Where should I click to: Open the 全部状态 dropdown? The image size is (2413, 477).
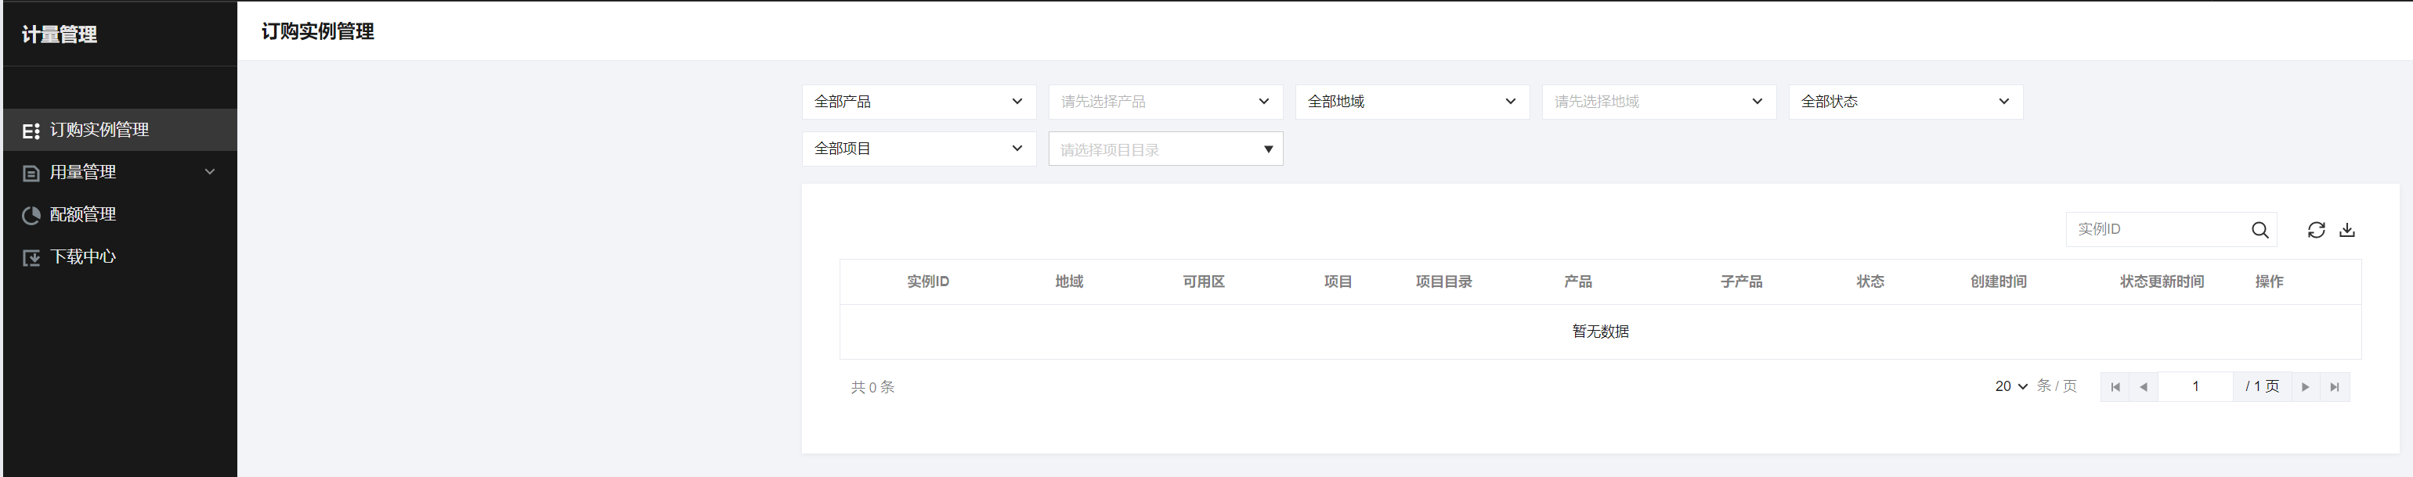(x=1905, y=102)
